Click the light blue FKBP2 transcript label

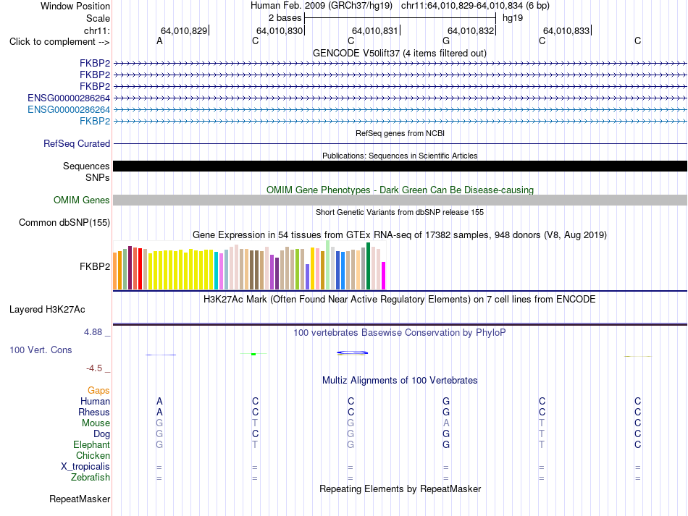95,121
